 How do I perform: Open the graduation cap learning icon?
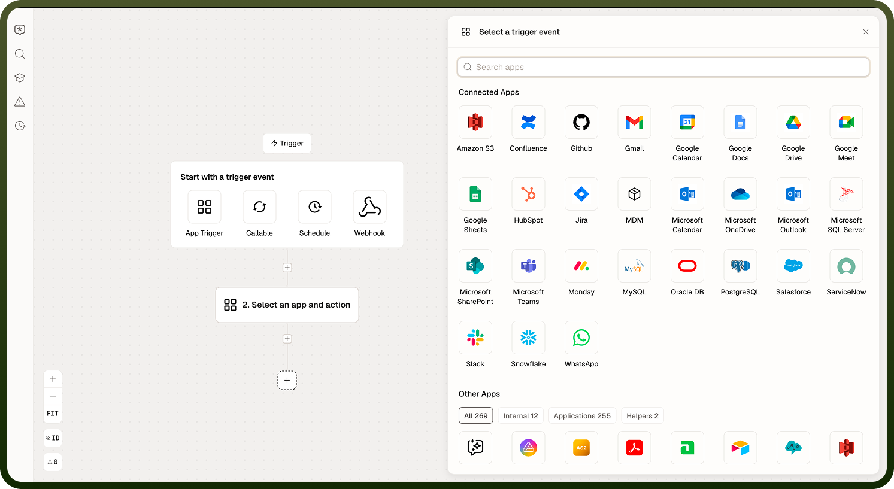[x=20, y=78]
